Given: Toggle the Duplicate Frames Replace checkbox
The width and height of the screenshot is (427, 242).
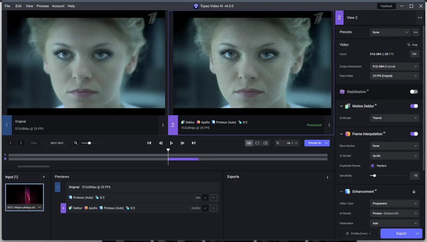Looking at the screenshot, I should (x=372, y=166).
